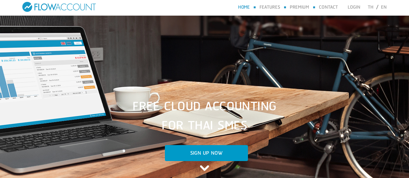Go to the FEATURES page
Image resolution: width=409 pixels, height=178 pixels.
coord(270,7)
